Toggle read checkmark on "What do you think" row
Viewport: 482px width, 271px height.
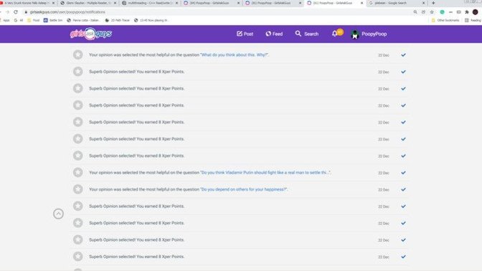click(x=403, y=55)
